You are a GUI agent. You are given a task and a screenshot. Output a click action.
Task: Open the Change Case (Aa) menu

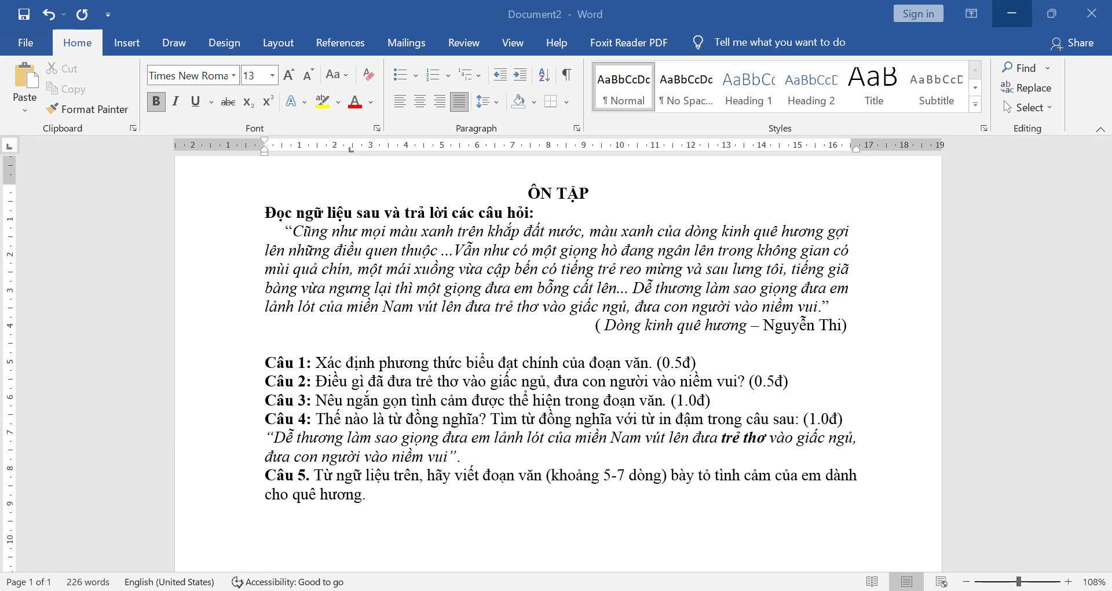coord(336,75)
